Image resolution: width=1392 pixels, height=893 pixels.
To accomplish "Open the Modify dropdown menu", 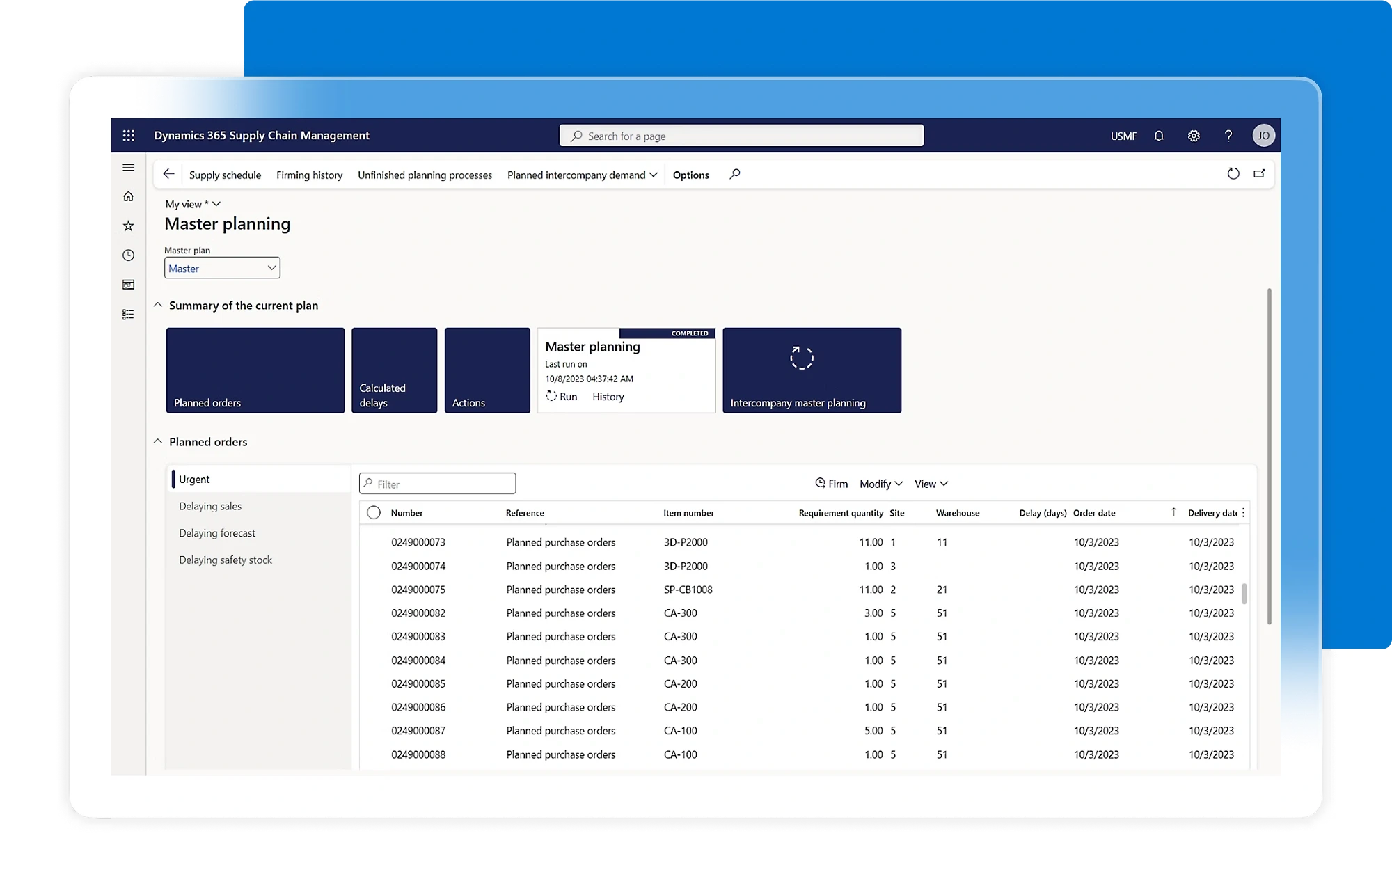I will [x=880, y=483].
